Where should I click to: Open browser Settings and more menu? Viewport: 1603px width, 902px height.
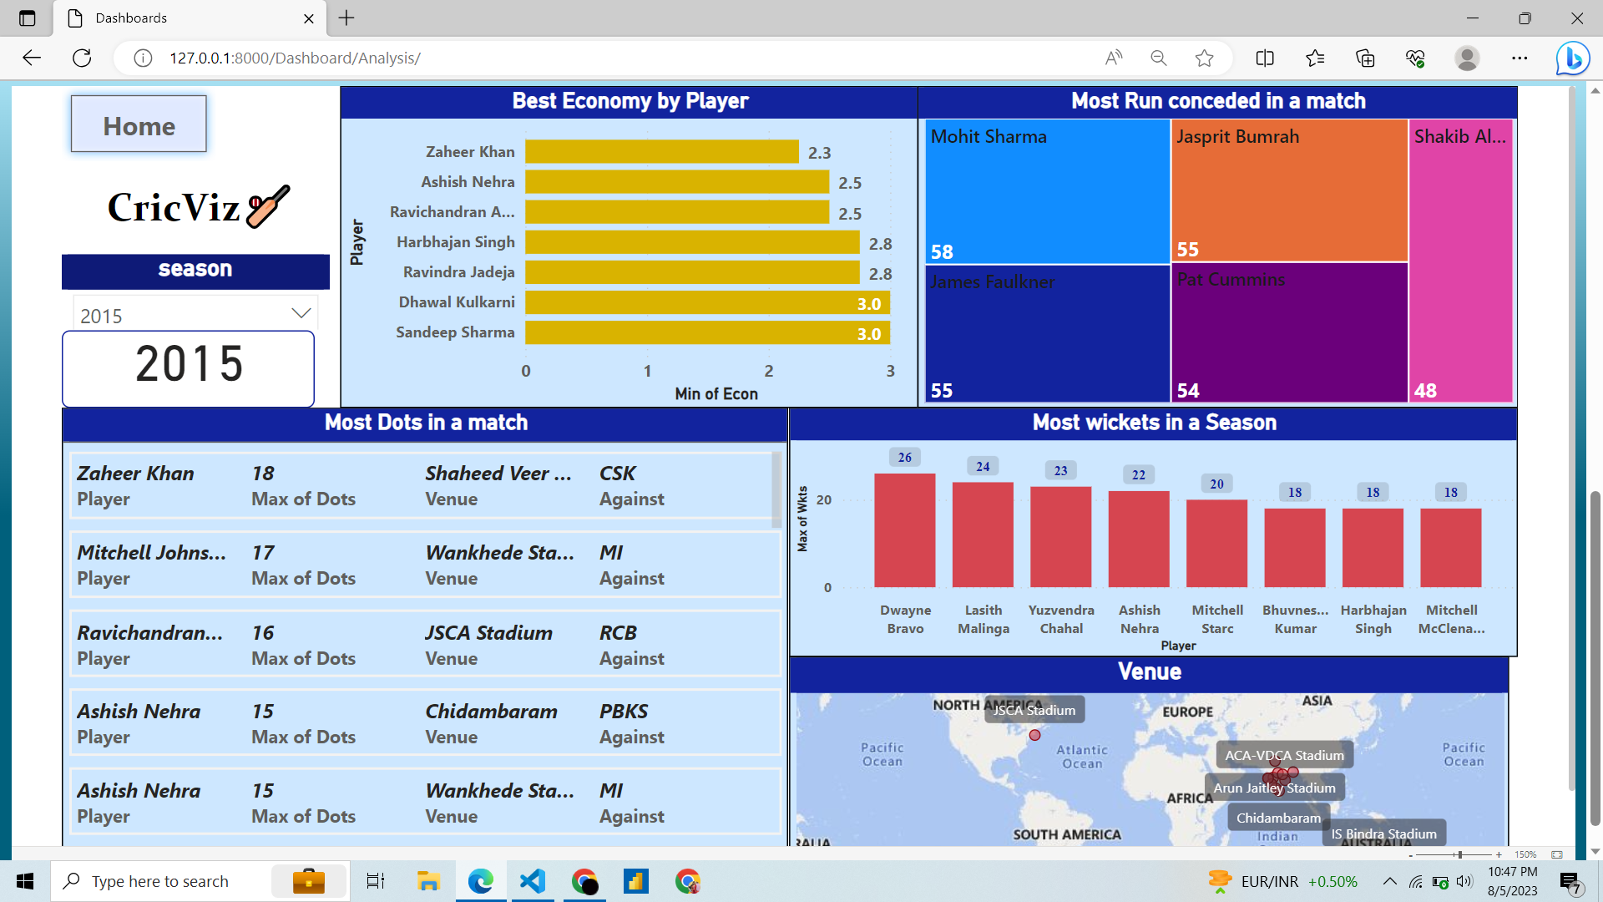click(x=1520, y=58)
